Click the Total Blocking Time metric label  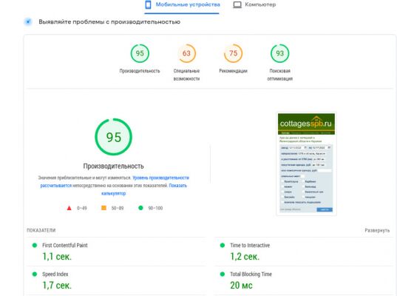tap(251, 275)
